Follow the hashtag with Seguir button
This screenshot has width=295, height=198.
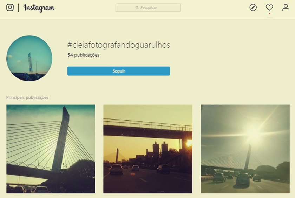(x=119, y=71)
